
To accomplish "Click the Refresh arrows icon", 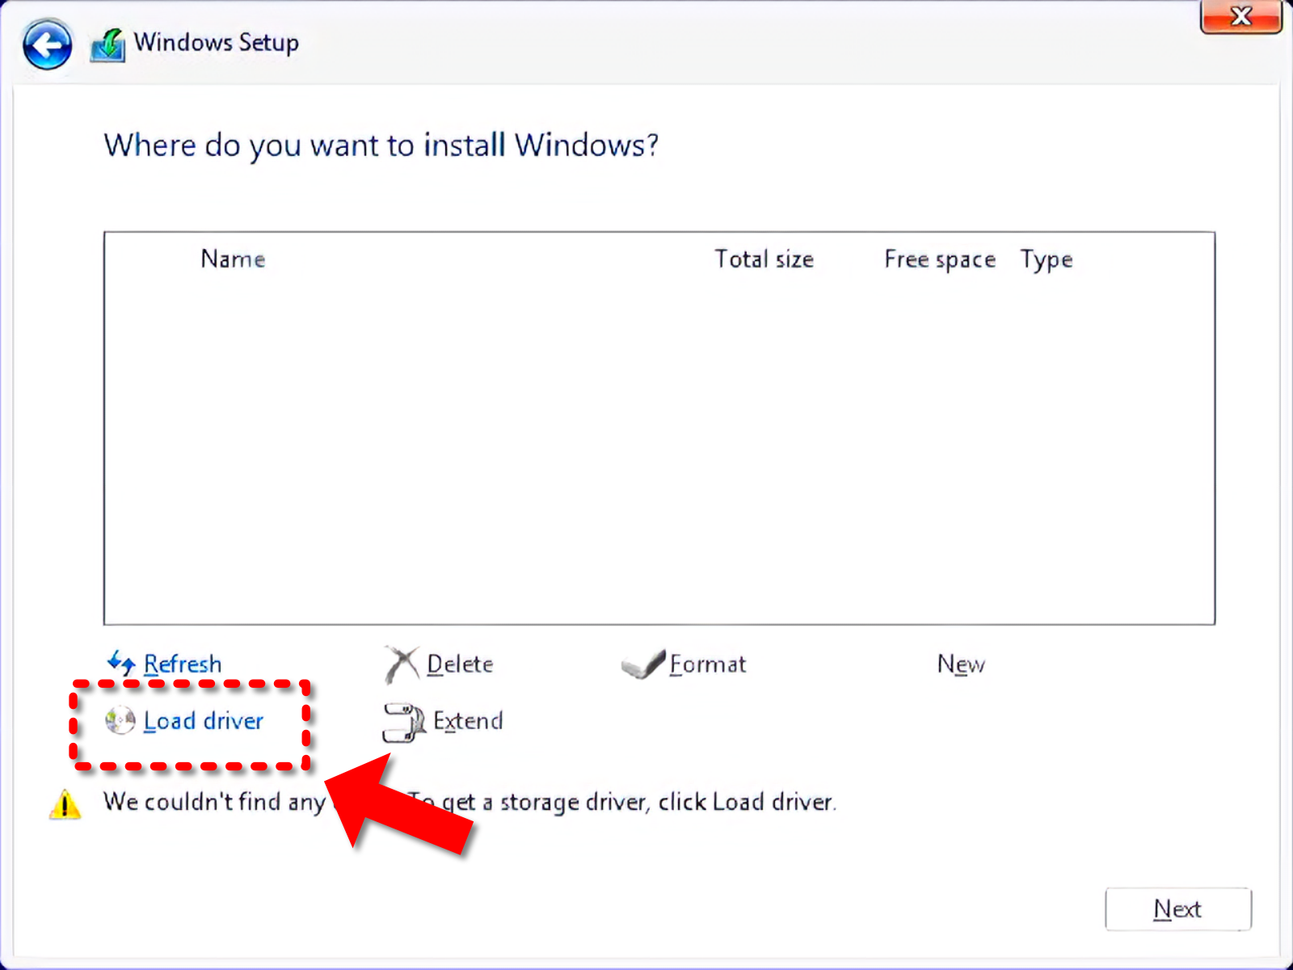I will [121, 663].
